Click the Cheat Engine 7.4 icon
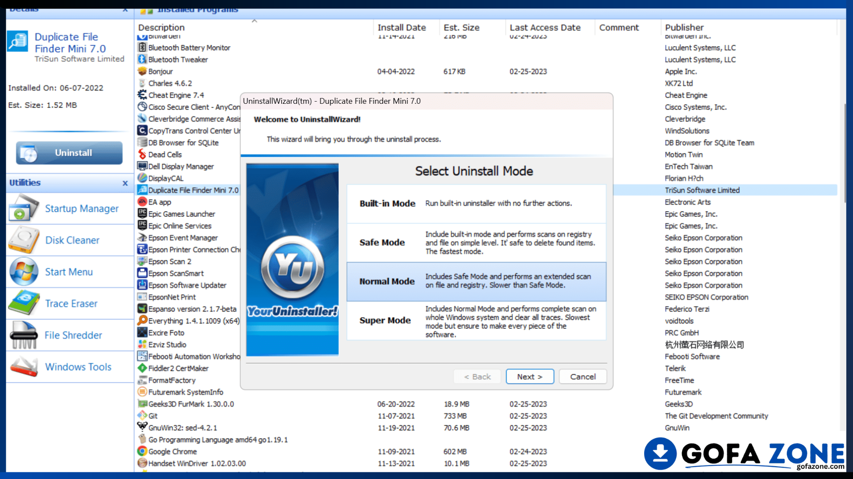 click(142, 95)
